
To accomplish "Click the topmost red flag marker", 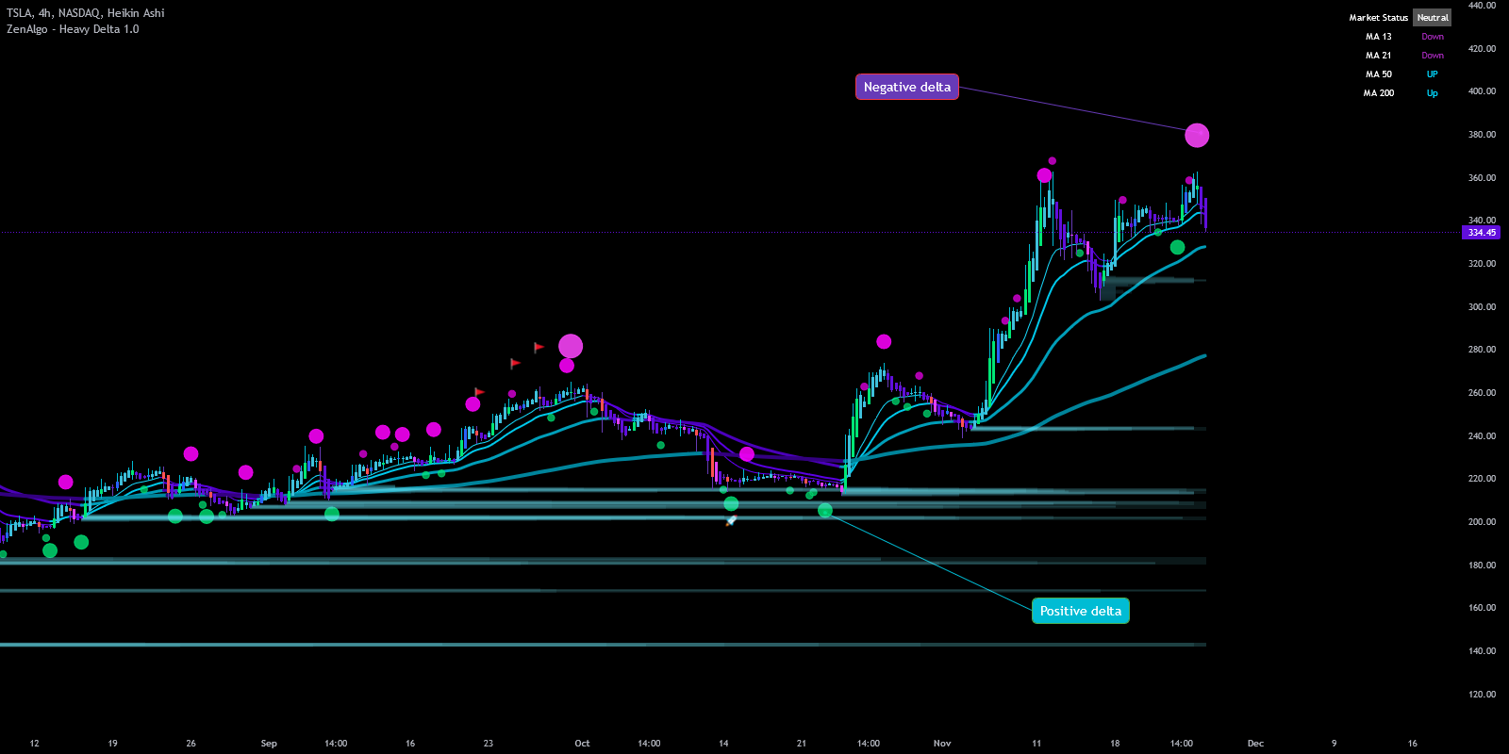I will 539,347.
